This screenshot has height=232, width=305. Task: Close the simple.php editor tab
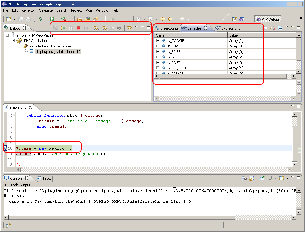[31, 107]
